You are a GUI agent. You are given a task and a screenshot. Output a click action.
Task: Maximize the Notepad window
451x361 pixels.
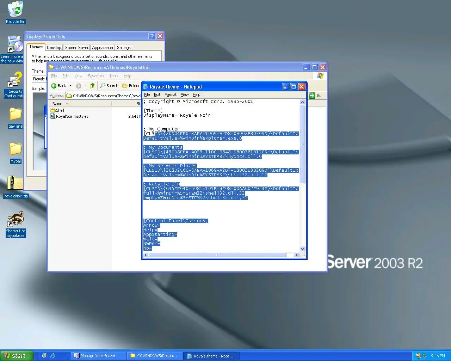pyautogui.click(x=294, y=87)
